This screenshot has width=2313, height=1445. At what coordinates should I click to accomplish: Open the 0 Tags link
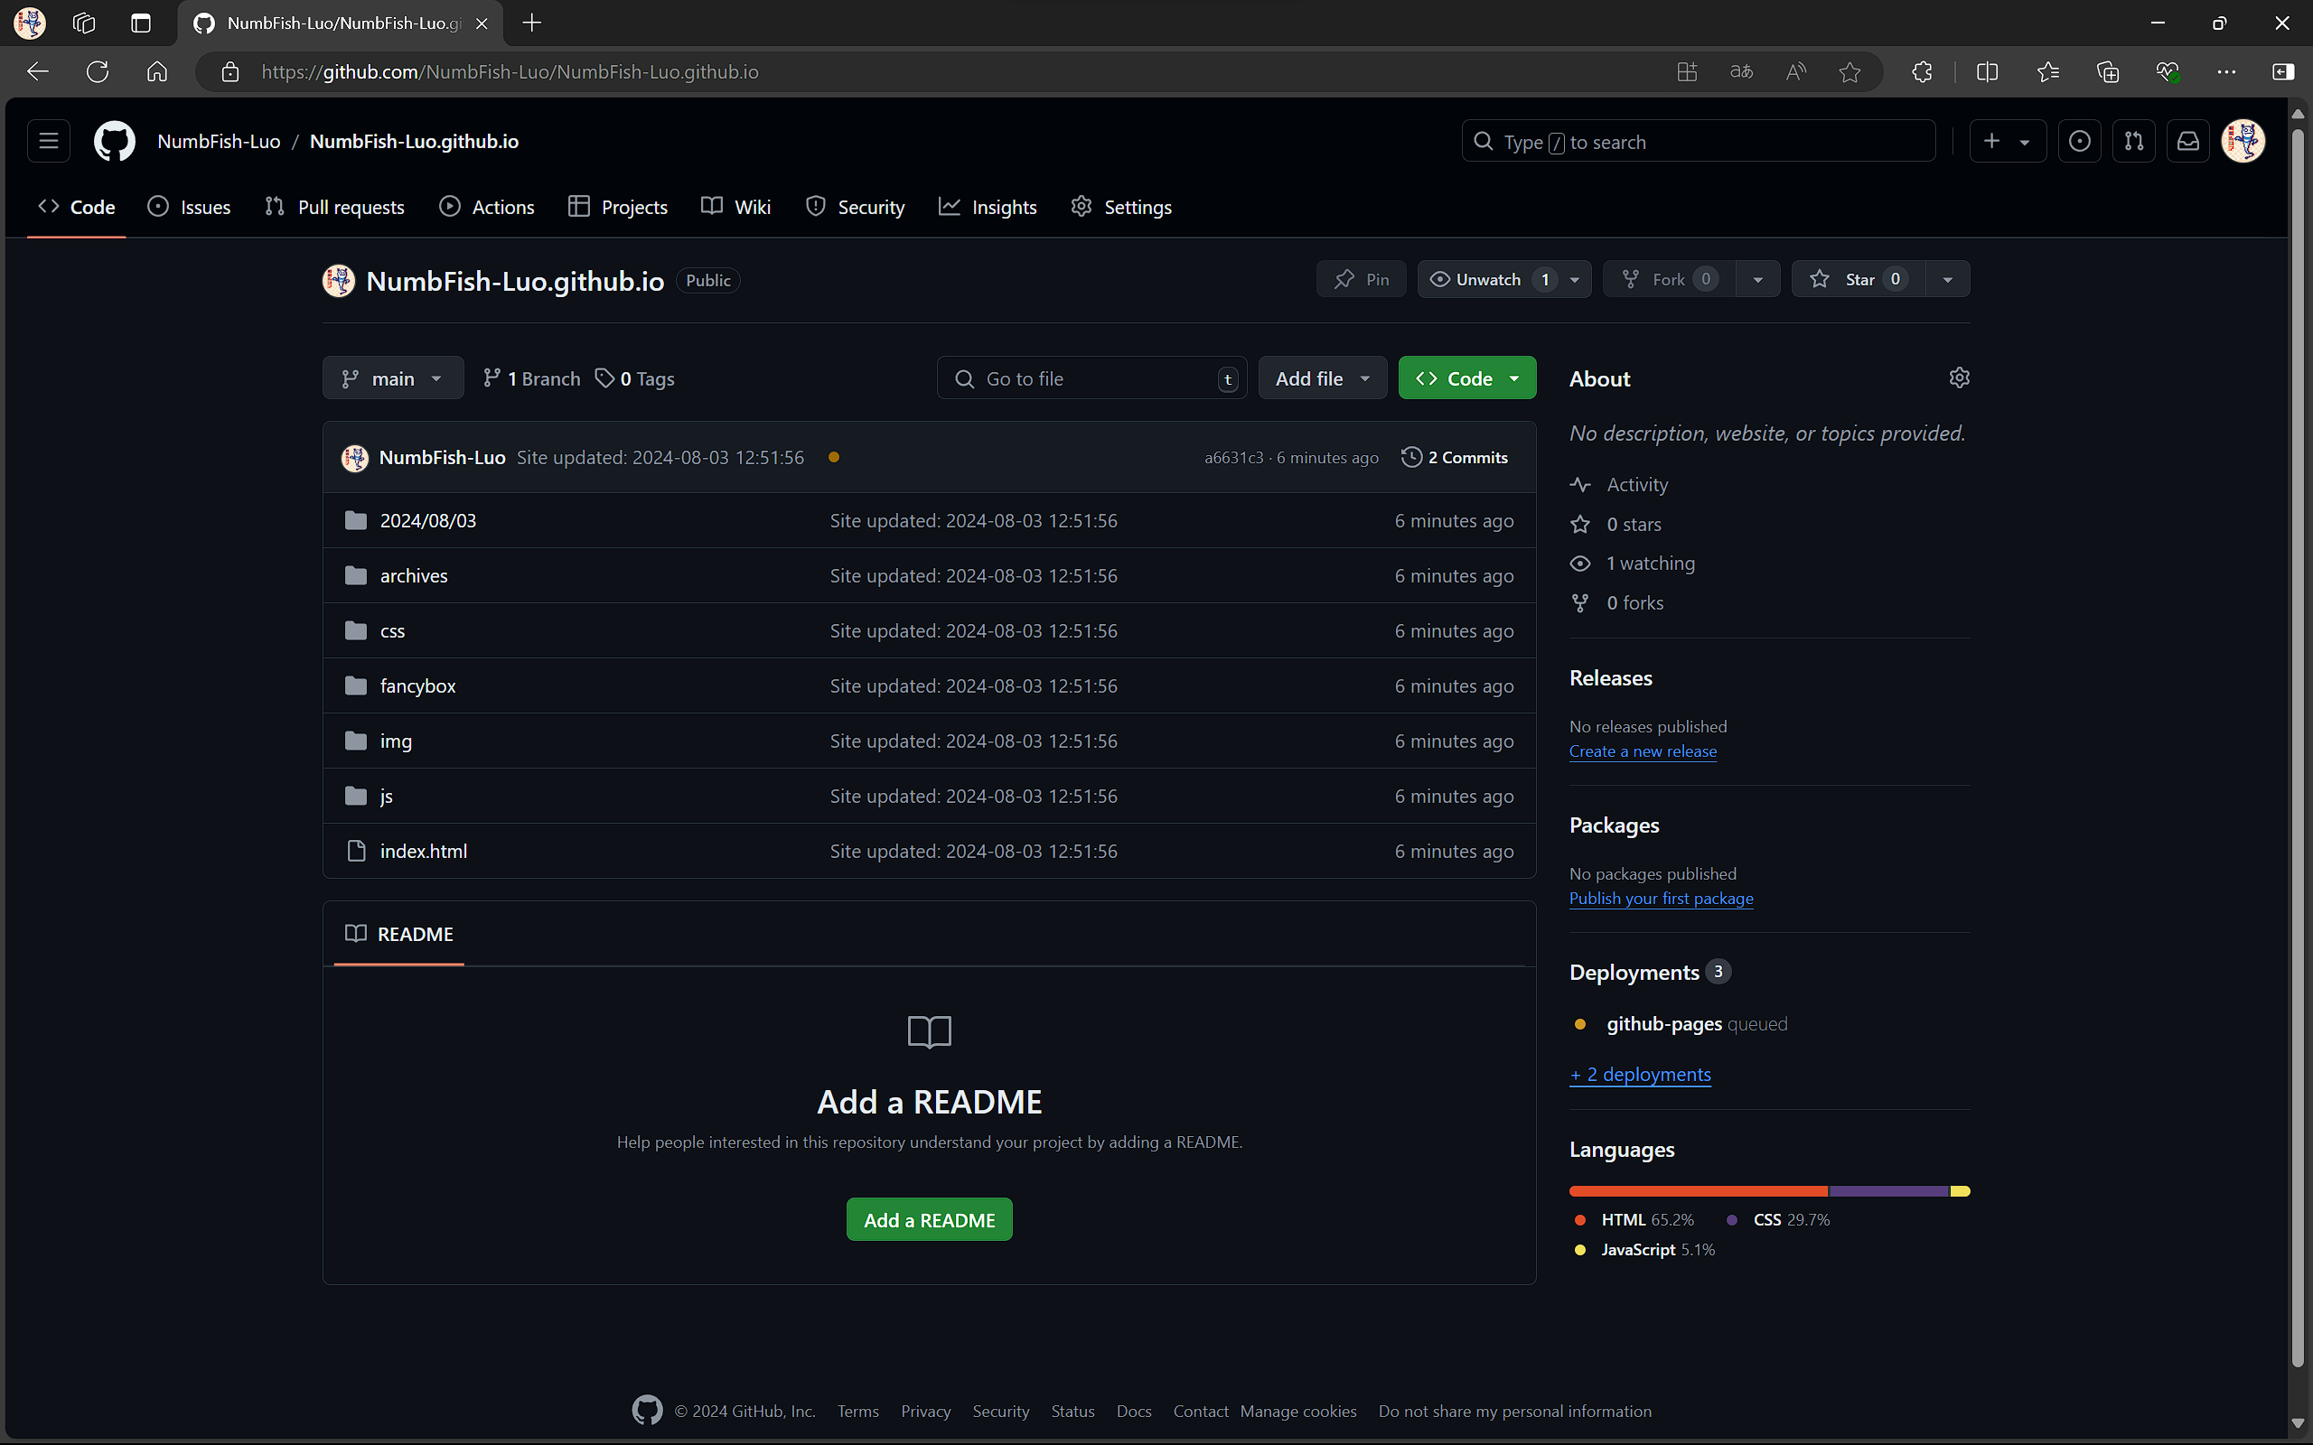634,378
